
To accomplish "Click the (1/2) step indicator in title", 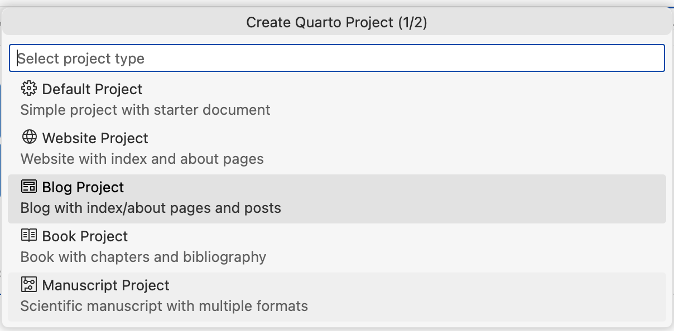I will pyautogui.click(x=413, y=23).
